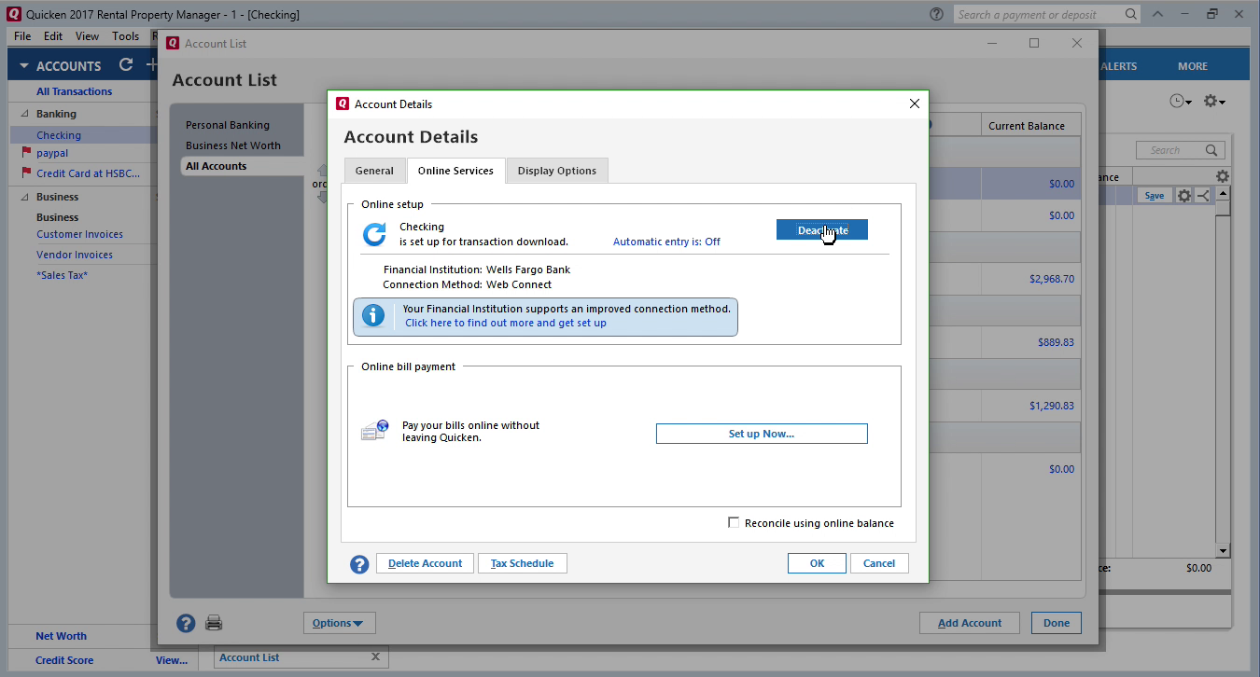The image size is (1260, 677).
Task: Click the Save button in register
Action: coord(1155,196)
